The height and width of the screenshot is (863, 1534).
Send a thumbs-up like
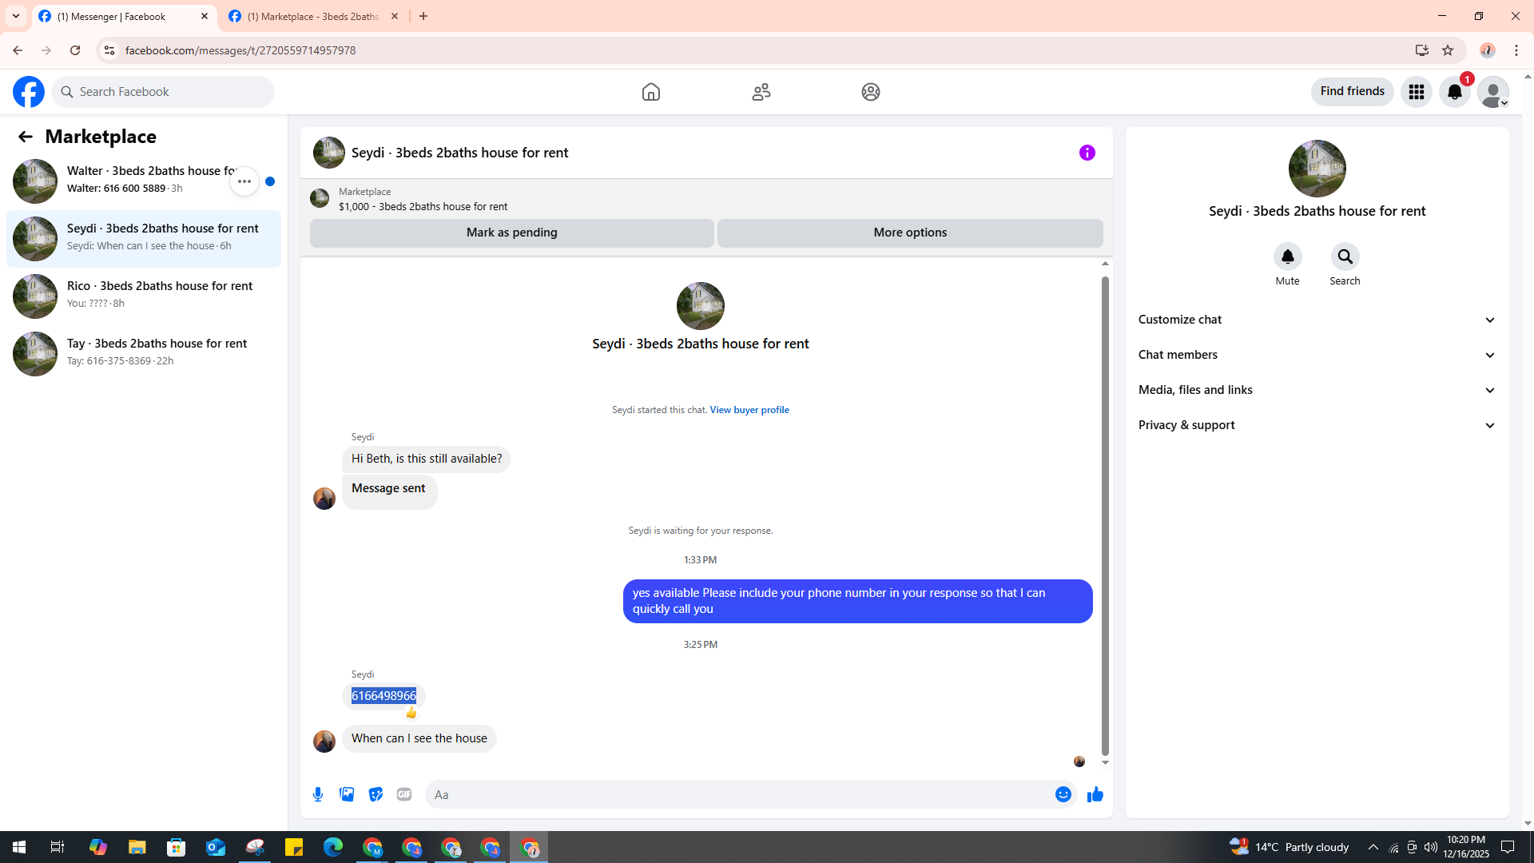[1095, 794]
